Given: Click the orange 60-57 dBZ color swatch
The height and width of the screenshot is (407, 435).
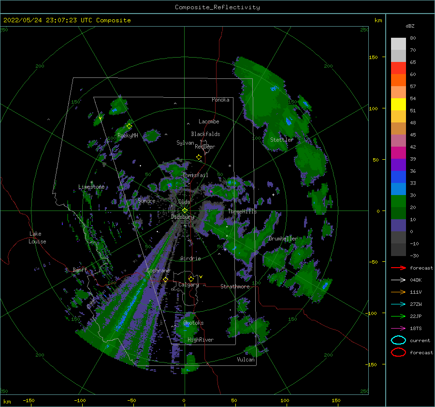Looking at the screenshot, I should [398, 80].
